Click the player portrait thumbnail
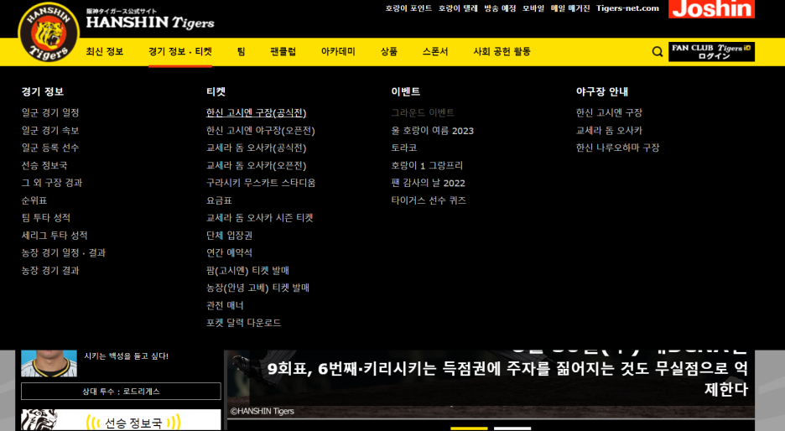This screenshot has width=785, height=431. tap(49, 363)
